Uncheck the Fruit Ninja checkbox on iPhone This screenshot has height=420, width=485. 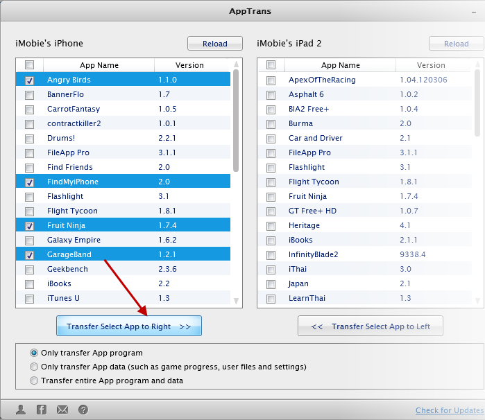click(x=29, y=226)
